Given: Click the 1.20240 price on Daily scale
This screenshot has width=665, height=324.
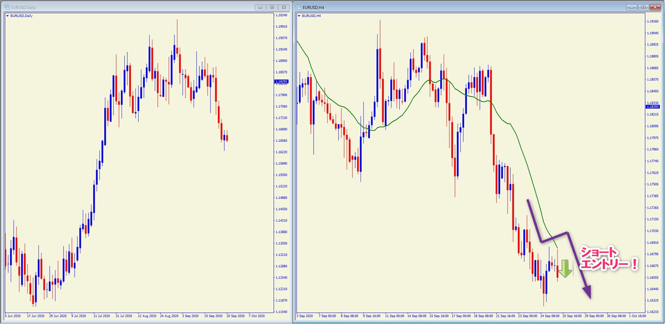Looking at the screenshot, I should [x=282, y=15].
